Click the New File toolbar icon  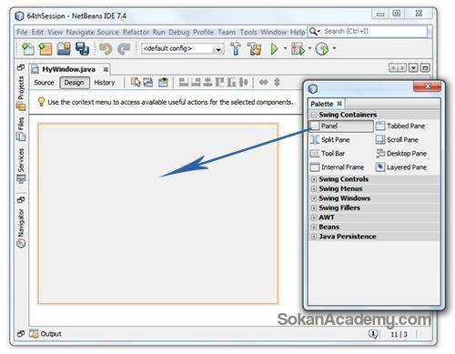point(28,49)
